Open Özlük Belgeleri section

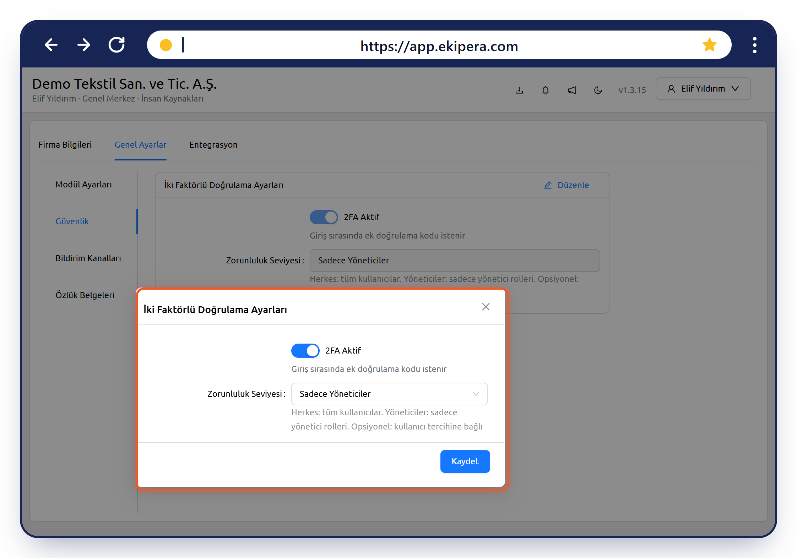point(85,295)
